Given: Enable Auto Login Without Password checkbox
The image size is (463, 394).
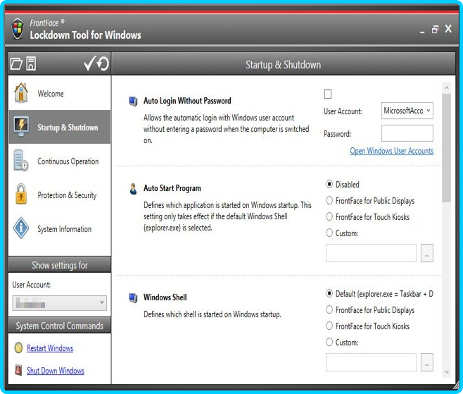Looking at the screenshot, I should (x=328, y=94).
